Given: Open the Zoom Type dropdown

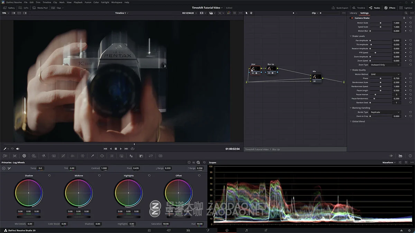Looking at the screenshot, I should [385, 65].
